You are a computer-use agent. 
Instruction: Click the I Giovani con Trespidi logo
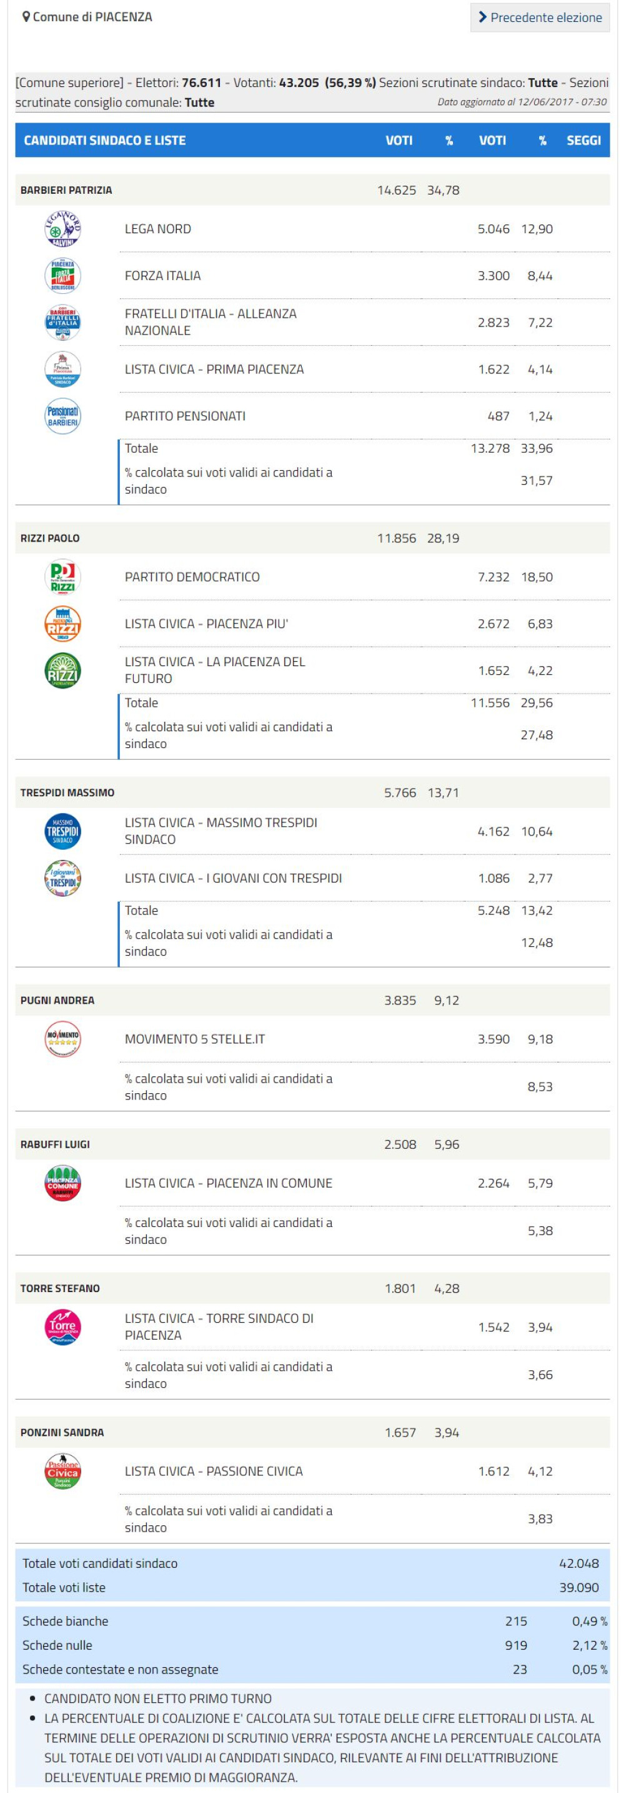click(62, 879)
